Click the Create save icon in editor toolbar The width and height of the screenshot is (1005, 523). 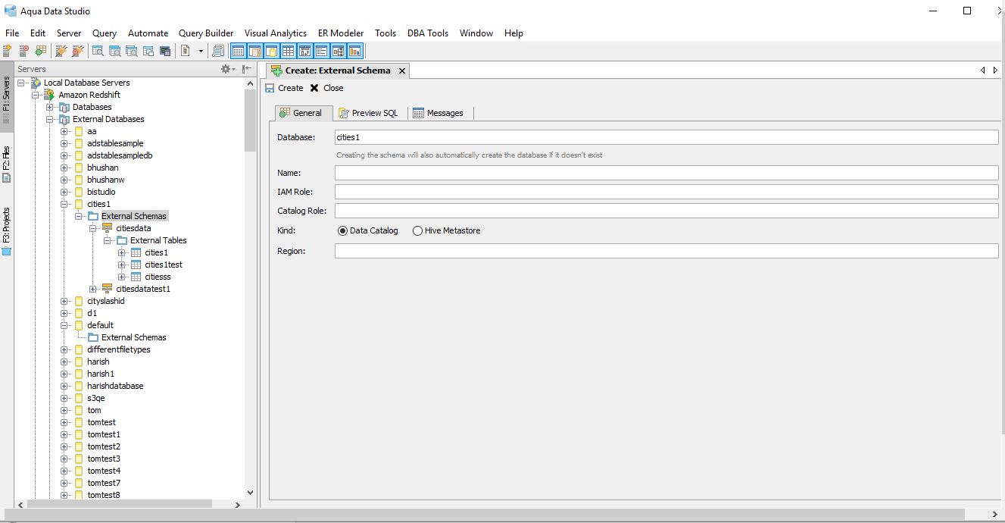point(270,88)
